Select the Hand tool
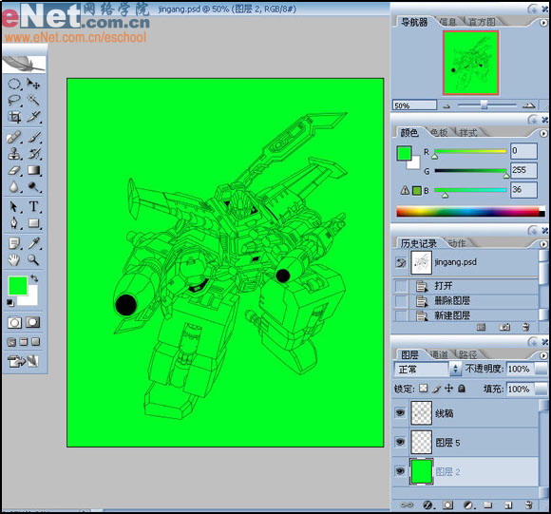This screenshot has height=514, width=551. click(x=14, y=260)
